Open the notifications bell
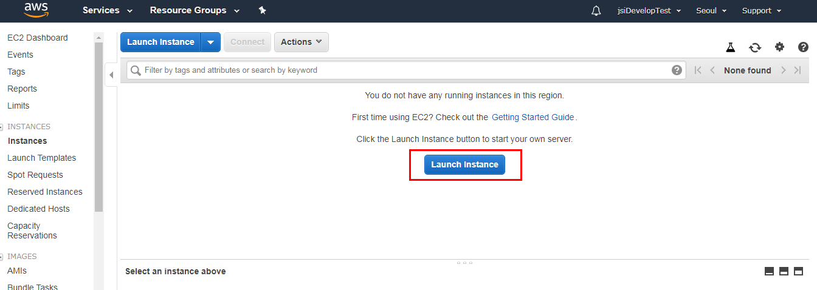817x290 pixels. pyautogui.click(x=596, y=11)
